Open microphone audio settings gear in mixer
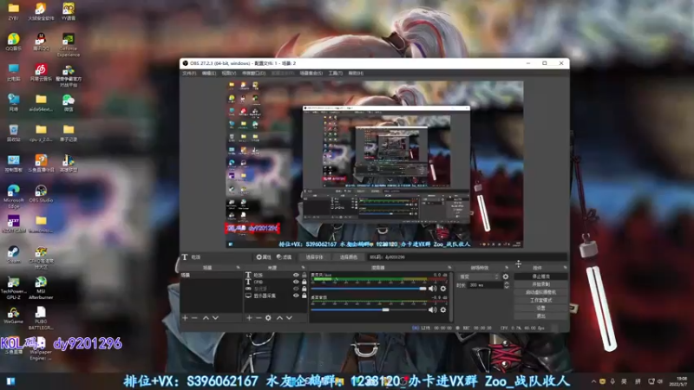 click(443, 289)
